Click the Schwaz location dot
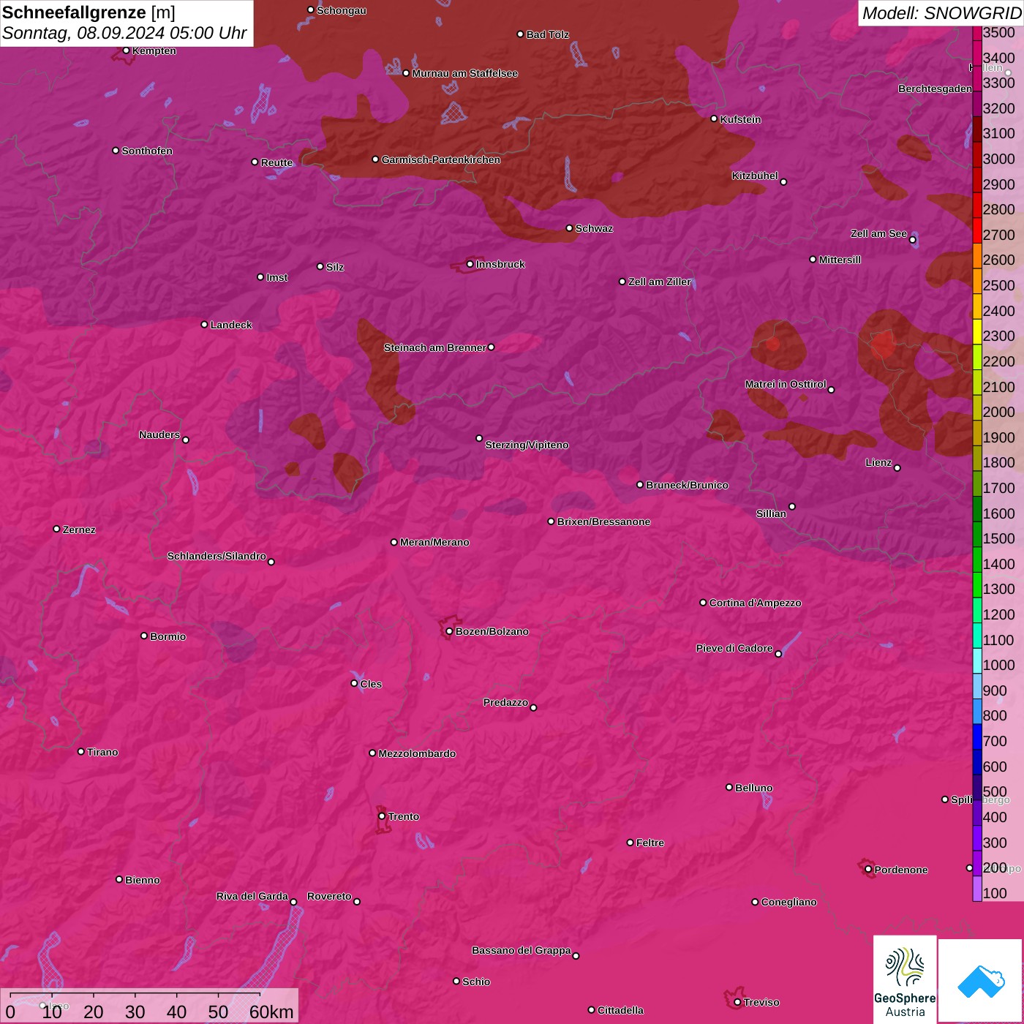Screen dimensions: 1024x1024 tap(570, 228)
